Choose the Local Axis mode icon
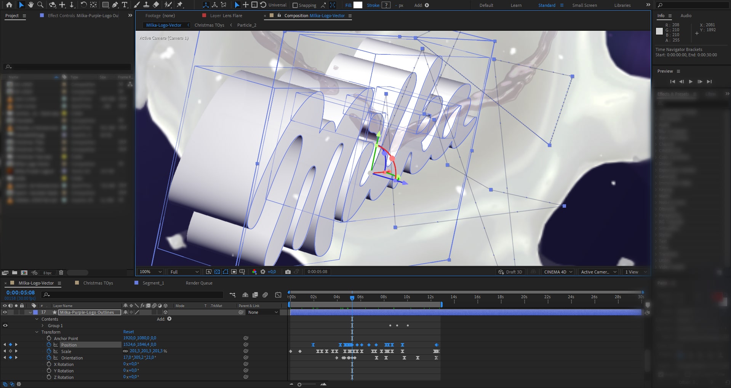 click(x=206, y=5)
